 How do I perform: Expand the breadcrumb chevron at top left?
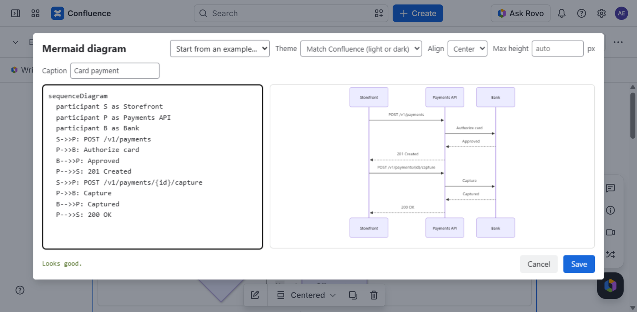15,42
